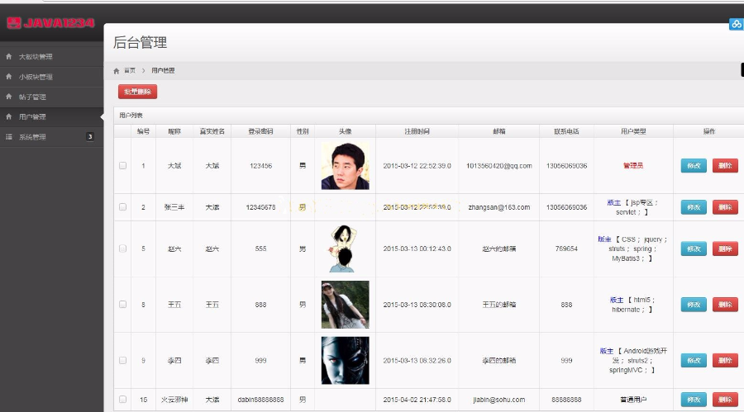
Task: Click blue cloud icon at top right
Action: [736, 24]
